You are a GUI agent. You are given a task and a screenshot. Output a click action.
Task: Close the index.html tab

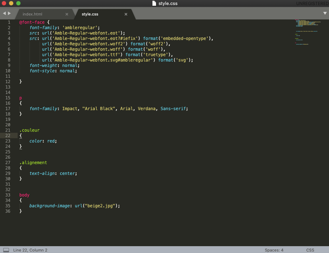67,14
